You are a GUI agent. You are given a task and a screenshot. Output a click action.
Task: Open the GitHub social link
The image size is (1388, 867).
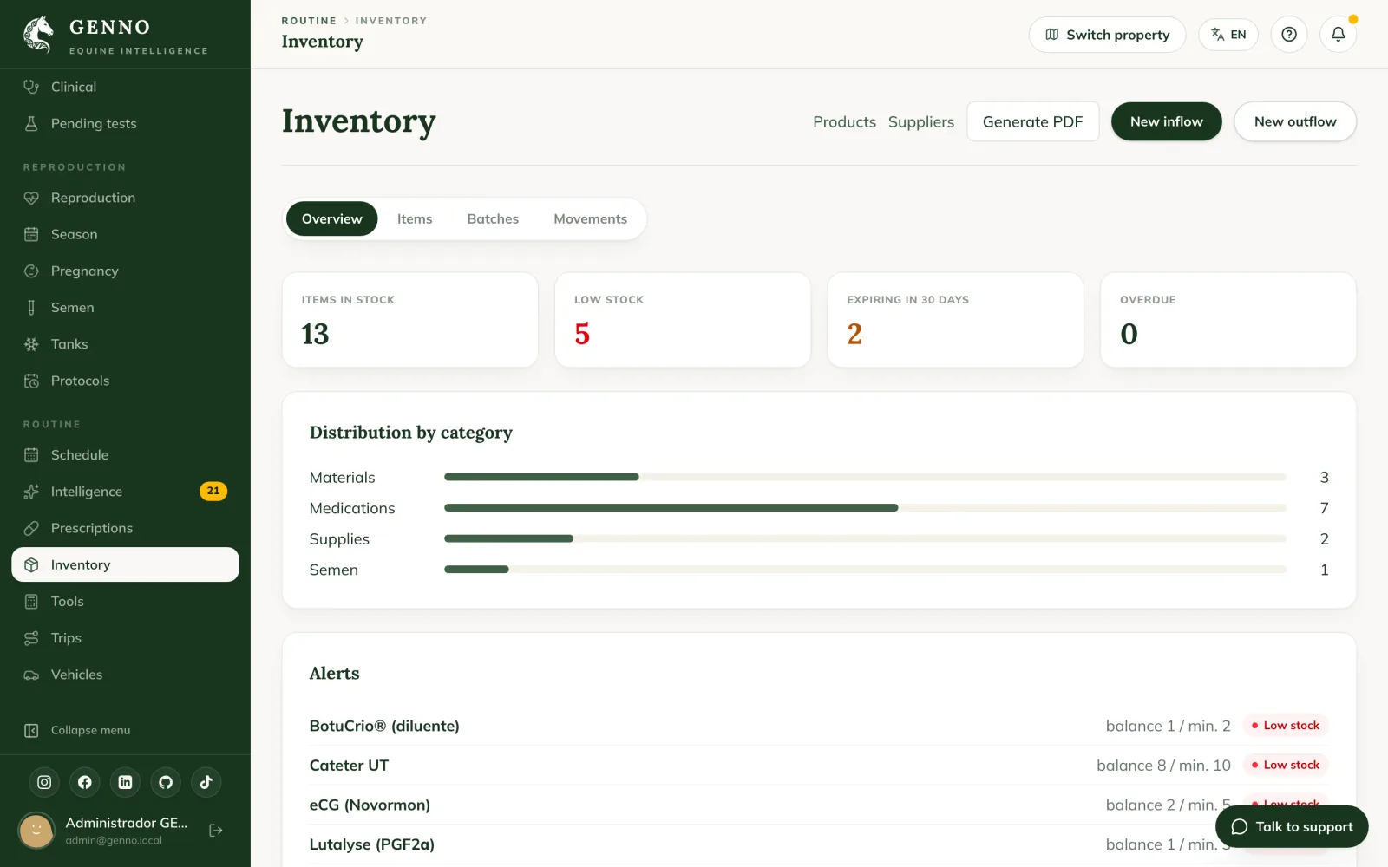click(166, 782)
